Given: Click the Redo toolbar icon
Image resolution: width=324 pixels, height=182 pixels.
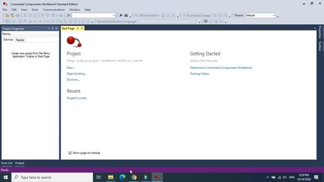Looking at the screenshot, I should [x=48, y=16].
